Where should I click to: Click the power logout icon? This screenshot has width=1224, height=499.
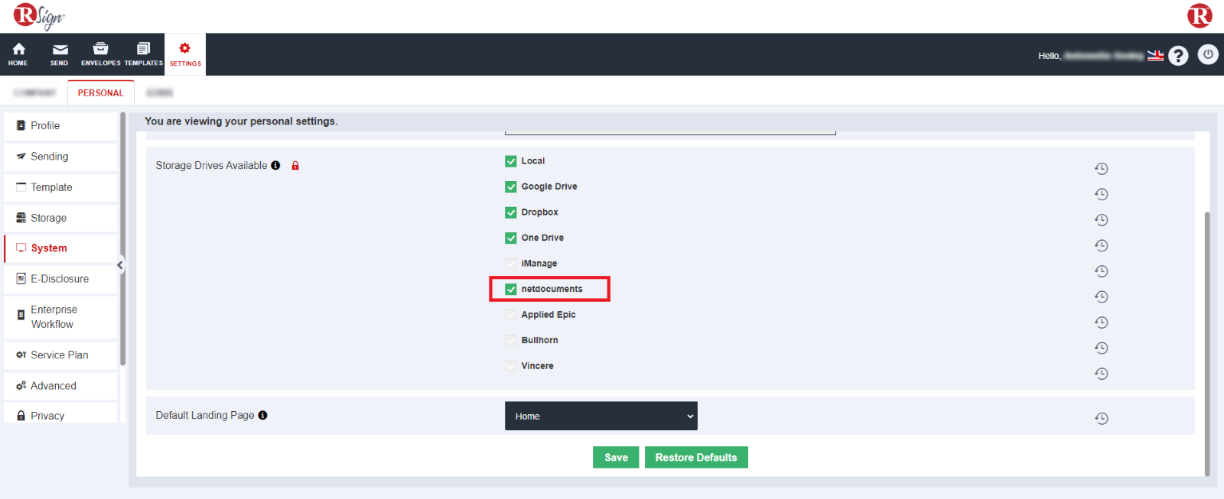(1208, 54)
